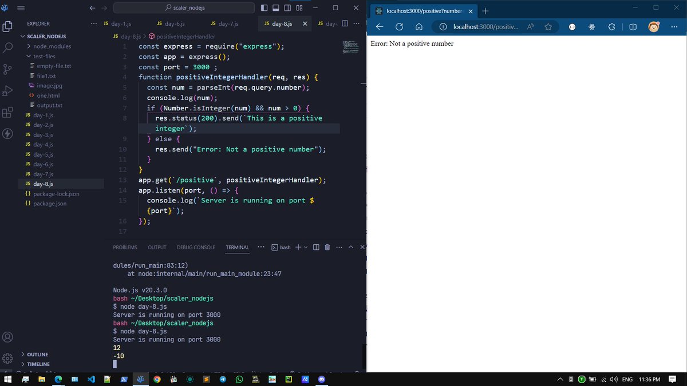687x386 pixels.
Task: Click the Edge address bar localhost URL
Action: pos(485,27)
